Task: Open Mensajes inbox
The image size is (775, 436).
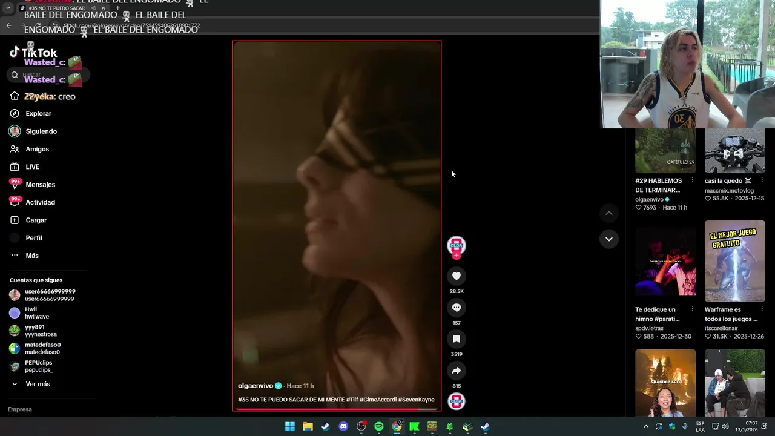Action: [x=40, y=185]
